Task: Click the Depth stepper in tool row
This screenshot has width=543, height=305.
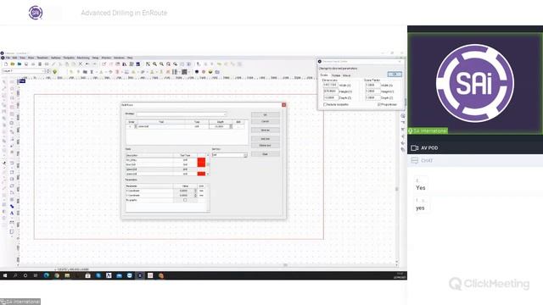Action: 231,126
